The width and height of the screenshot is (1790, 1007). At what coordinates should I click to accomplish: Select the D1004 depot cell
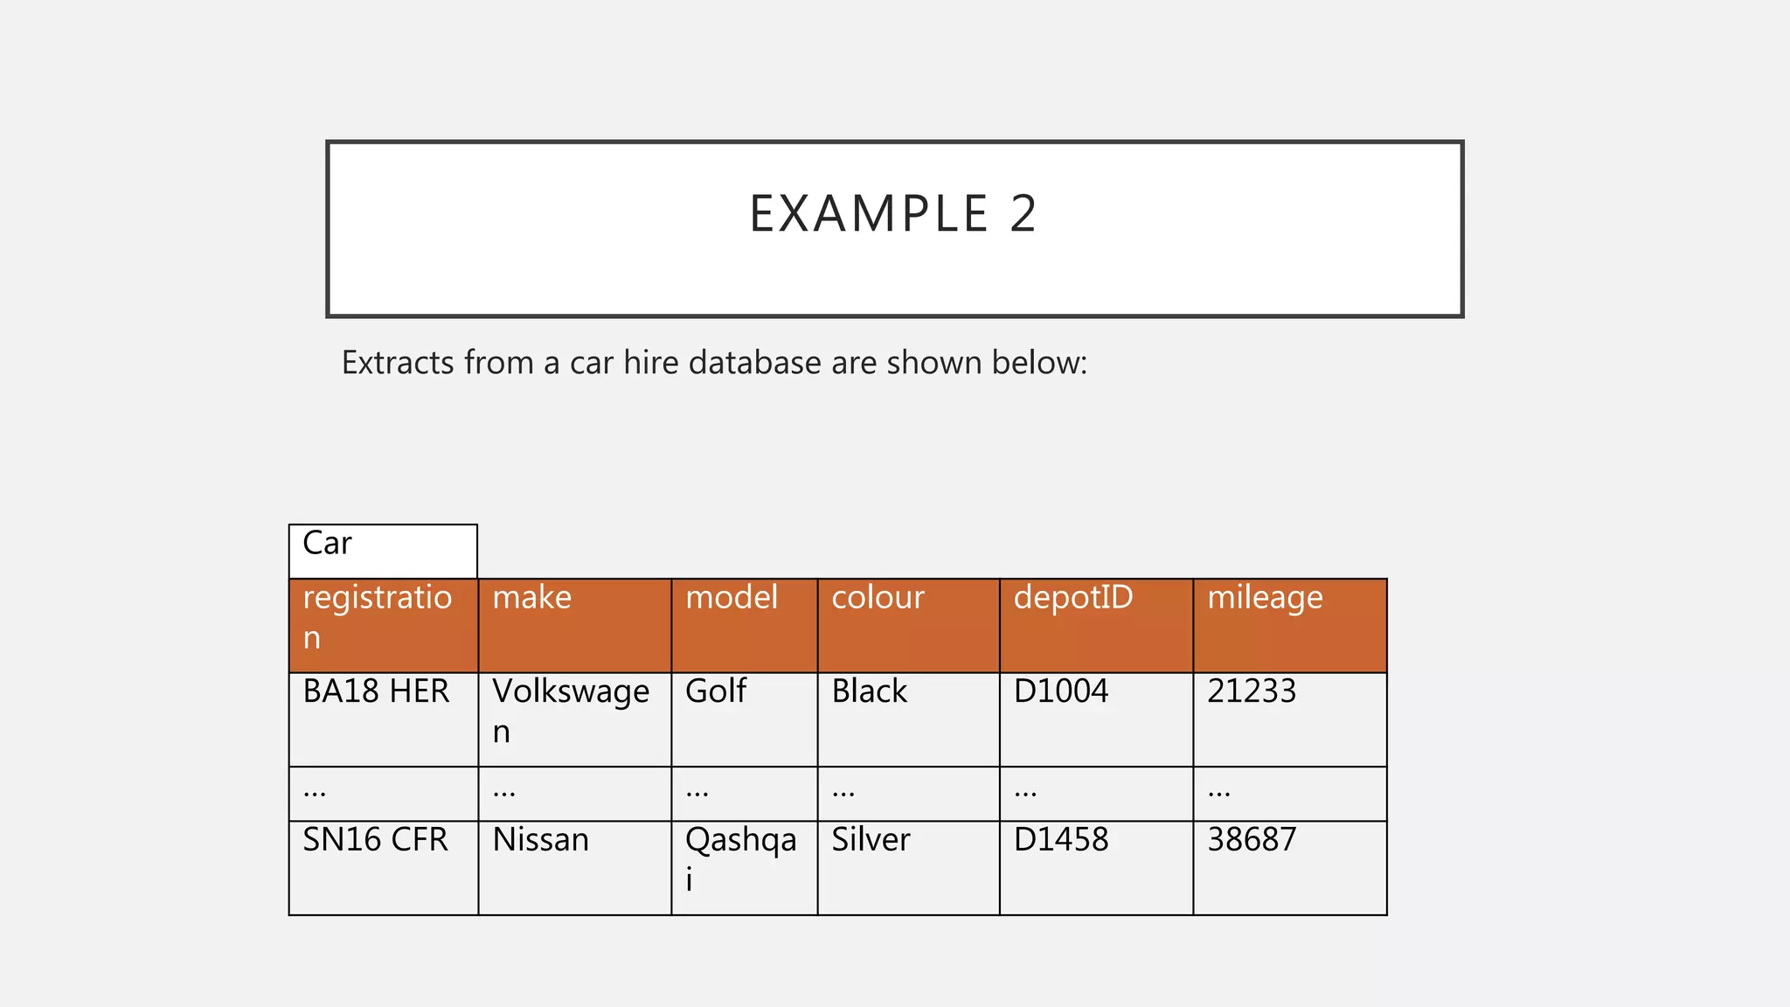click(1097, 719)
